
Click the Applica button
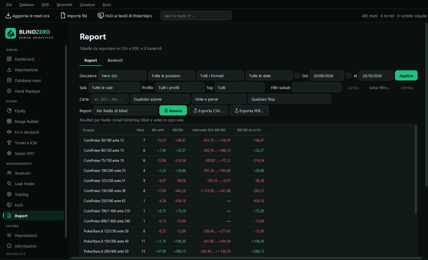[406, 76]
